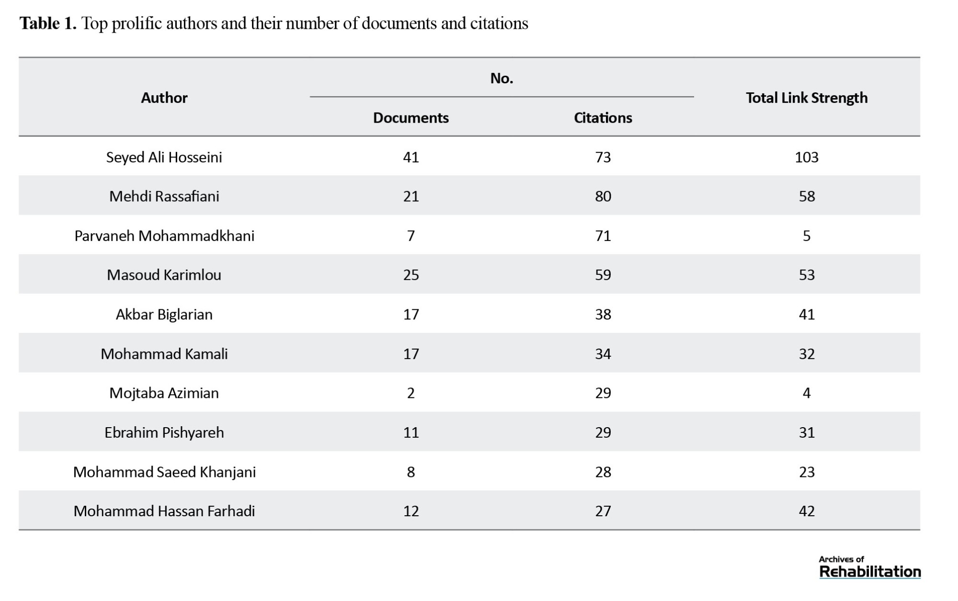Click the Citations column header
958x601 pixels.
[x=603, y=118]
